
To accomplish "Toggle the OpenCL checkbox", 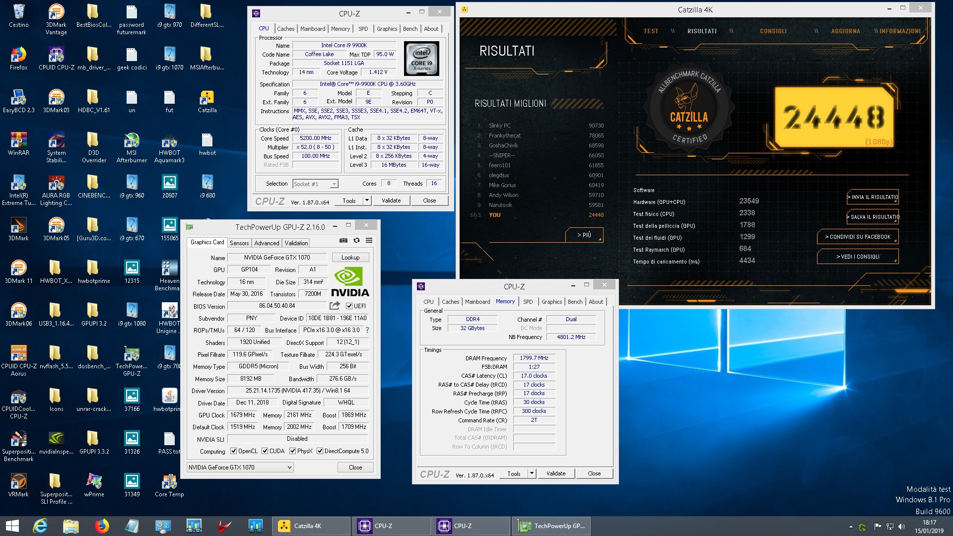I will point(233,451).
